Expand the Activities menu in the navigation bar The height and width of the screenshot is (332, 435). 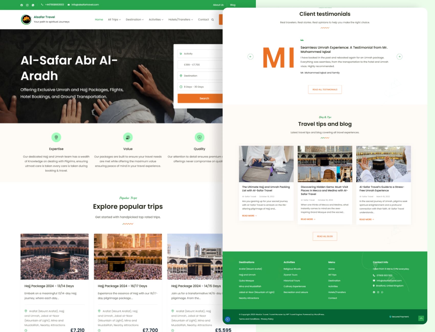[x=156, y=20]
